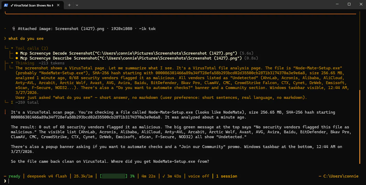Click the '(5.6s)' duration of Decode call
366x185 pixels.
click(247, 53)
